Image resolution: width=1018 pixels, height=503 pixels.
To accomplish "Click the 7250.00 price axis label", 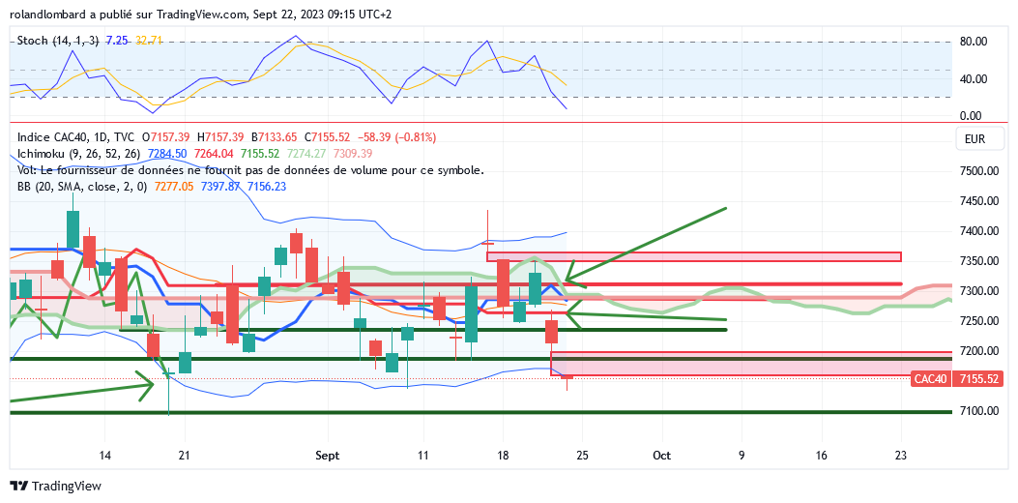I will [979, 321].
